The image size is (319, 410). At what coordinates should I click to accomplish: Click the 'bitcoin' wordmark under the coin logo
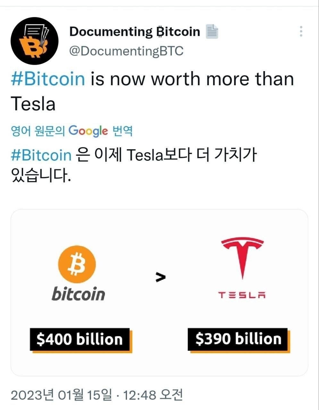click(x=78, y=293)
